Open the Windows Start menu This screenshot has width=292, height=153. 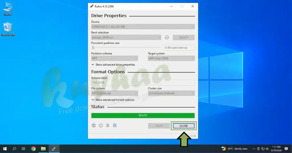[5, 149]
